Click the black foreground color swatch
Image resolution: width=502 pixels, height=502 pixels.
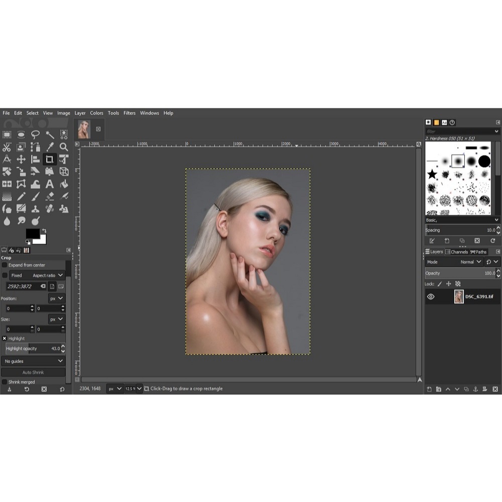[32, 234]
